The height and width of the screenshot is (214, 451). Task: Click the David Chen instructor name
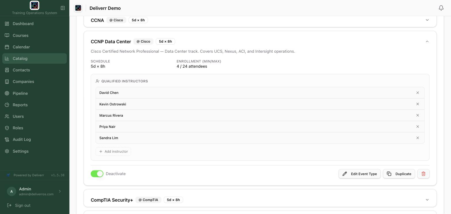pyautogui.click(x=109, y=93)
